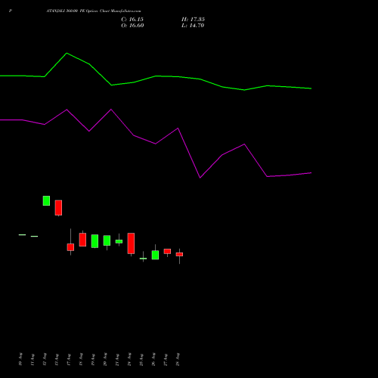The image size is (378, 378).
Task: Click the '27 Aug' date axis label
Action: pos(166,359)
